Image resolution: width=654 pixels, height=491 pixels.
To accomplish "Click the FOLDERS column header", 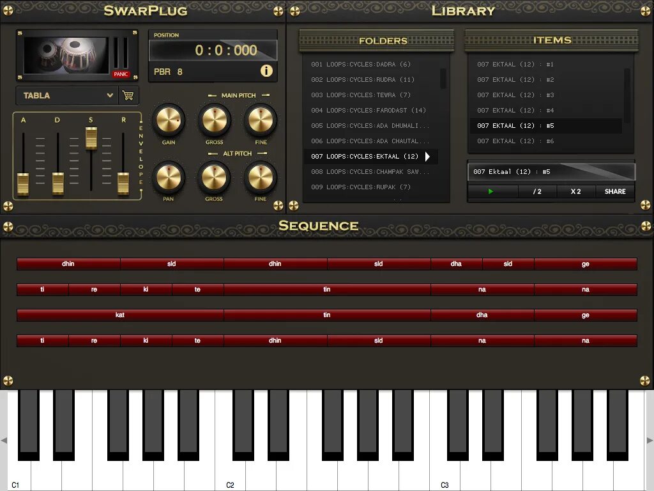I will (377, 40).
